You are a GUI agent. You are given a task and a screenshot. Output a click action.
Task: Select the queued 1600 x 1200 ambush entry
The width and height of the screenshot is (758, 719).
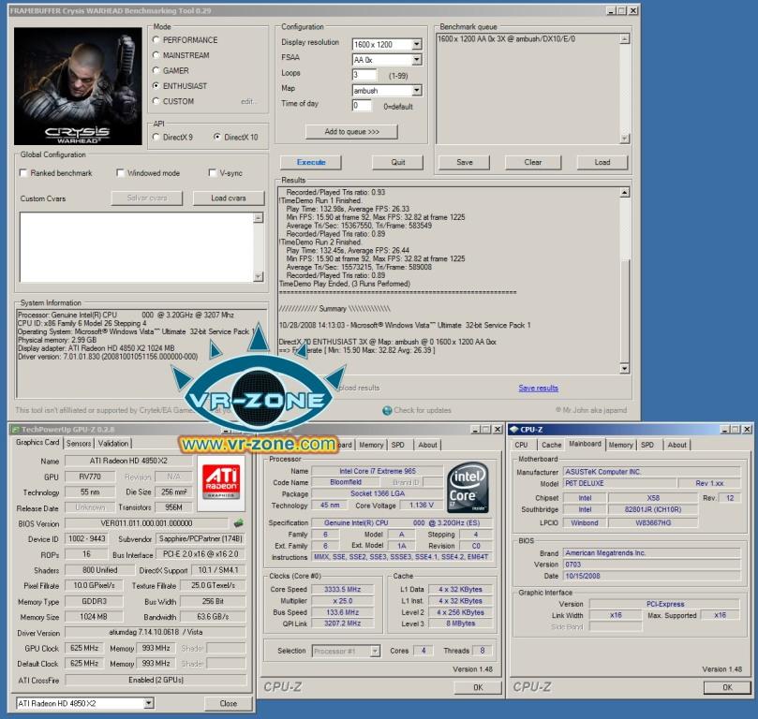(506, 38)
